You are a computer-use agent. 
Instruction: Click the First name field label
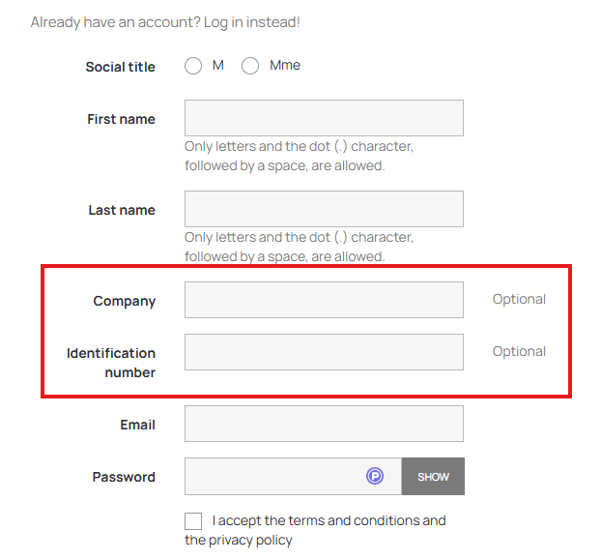pos(121,119)
